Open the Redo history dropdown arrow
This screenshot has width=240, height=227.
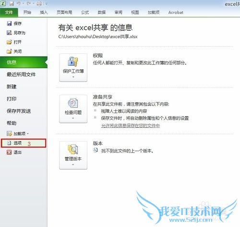coord(34,3)
